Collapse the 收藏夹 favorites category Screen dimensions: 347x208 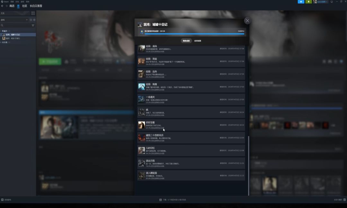tap(4, 31)
